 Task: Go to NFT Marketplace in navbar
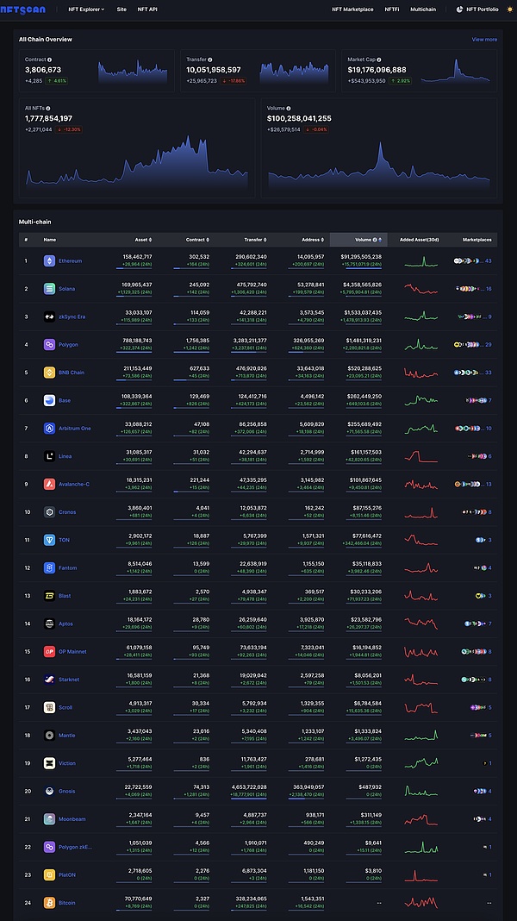pos(352,9)
